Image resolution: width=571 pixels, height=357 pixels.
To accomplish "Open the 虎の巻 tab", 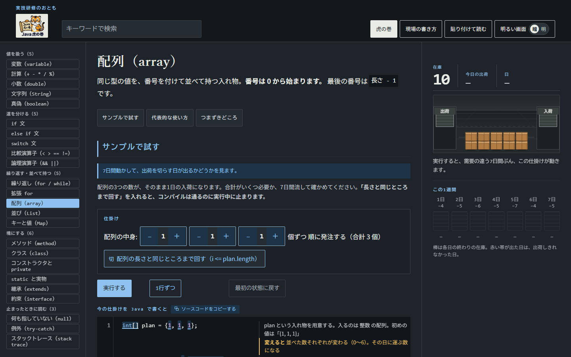I will coord(384,29).
